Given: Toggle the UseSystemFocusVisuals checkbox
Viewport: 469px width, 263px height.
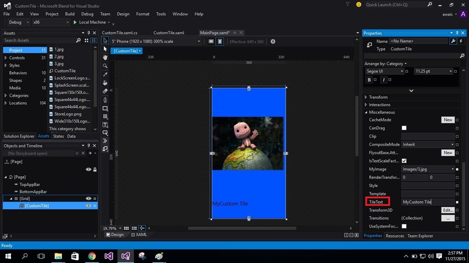Looking at the screenshot, I should pyautogui.click(x=404, y=226).
